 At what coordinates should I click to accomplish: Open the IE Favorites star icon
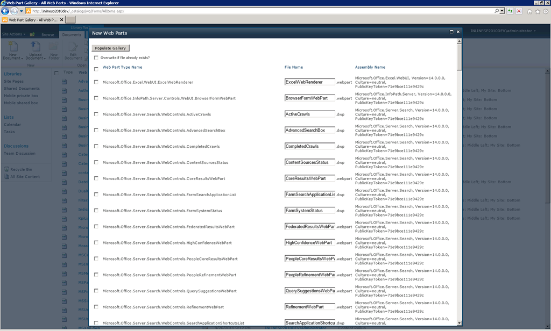(538, 12)
